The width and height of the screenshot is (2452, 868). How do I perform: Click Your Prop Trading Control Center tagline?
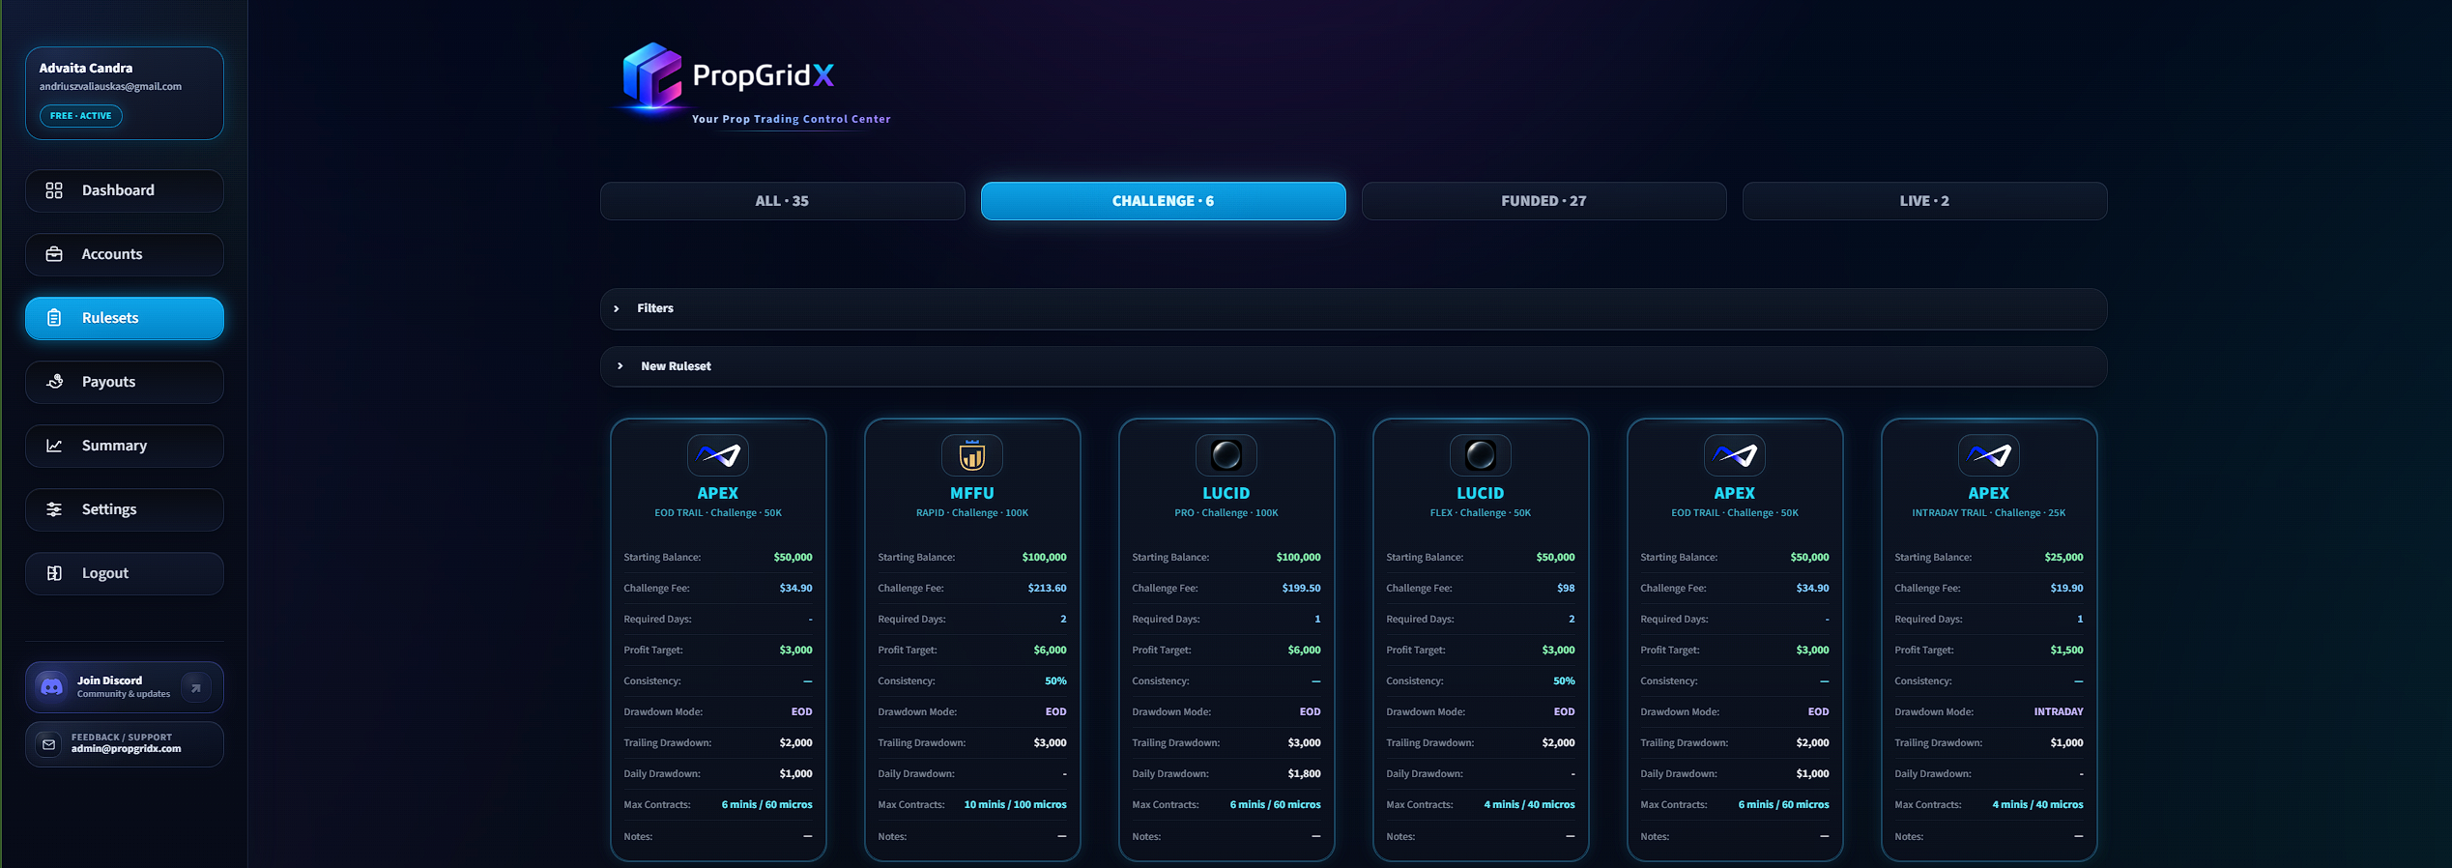[791, 119]
